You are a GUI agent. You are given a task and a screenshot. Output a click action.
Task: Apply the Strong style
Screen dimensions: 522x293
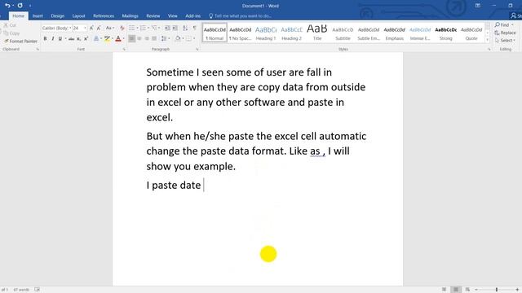(446, 33)
